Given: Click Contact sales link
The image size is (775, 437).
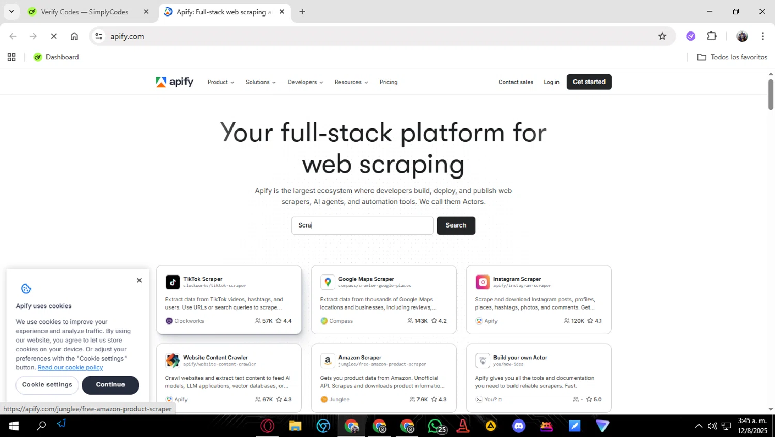Looking at the screenshot, I should [x=516, y=82].
